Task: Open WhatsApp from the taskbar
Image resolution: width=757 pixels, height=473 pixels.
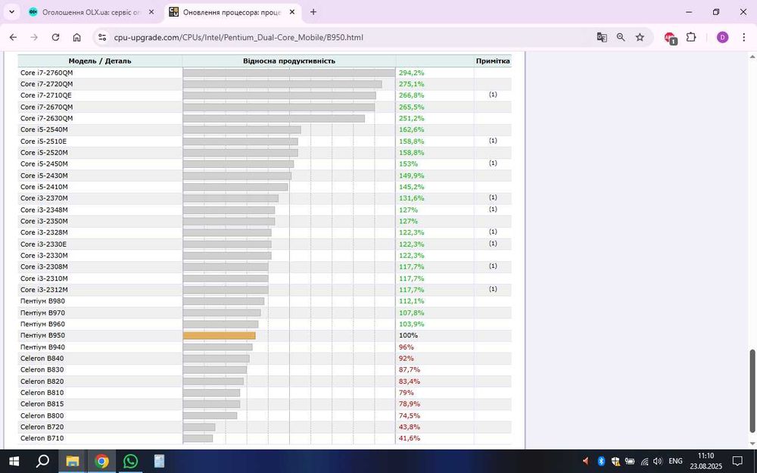Action: [x=130, y=462]
